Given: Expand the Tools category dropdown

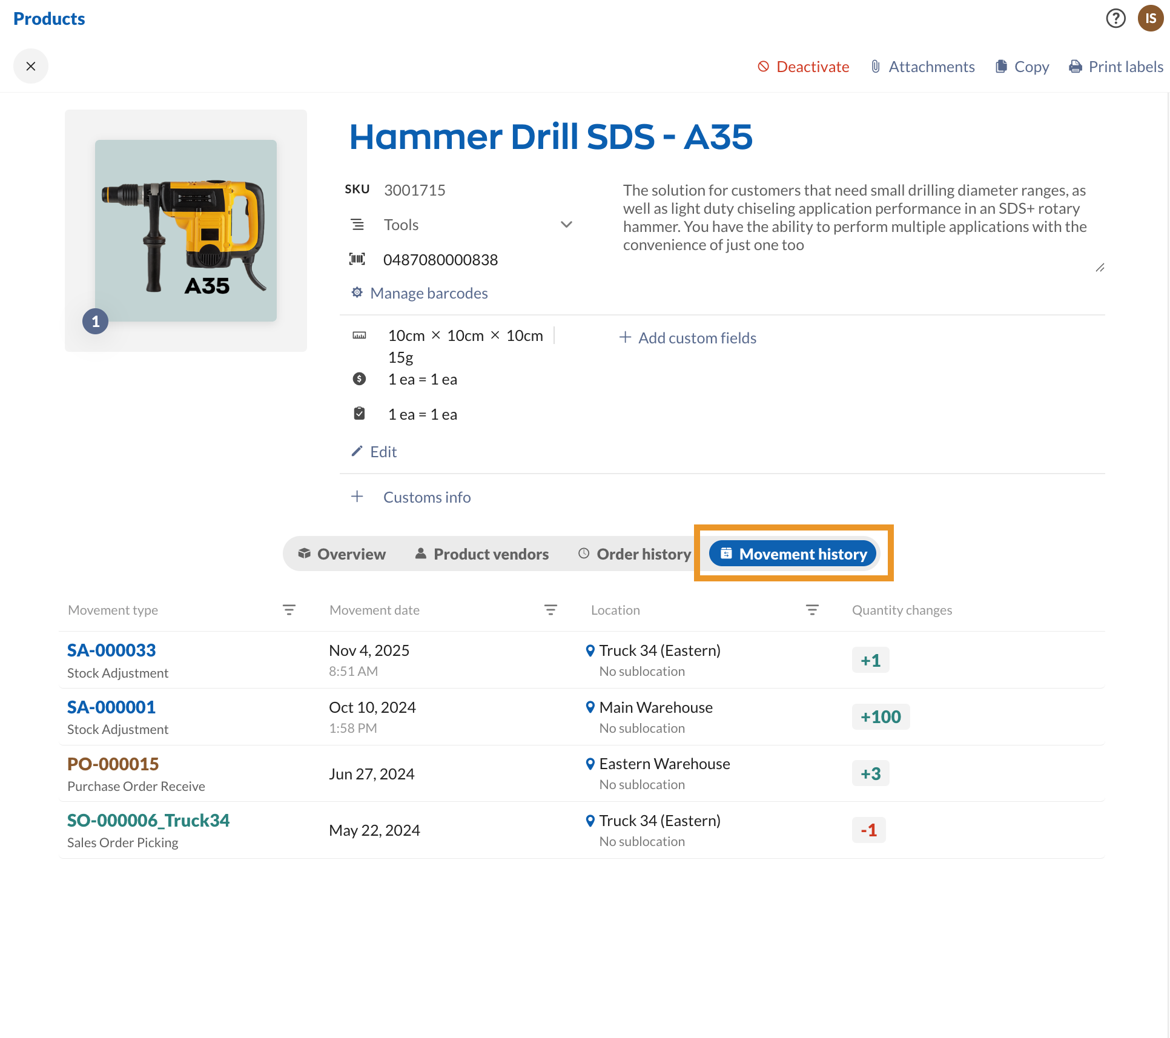Looking at the screenshot, I should tap(566, 225).
